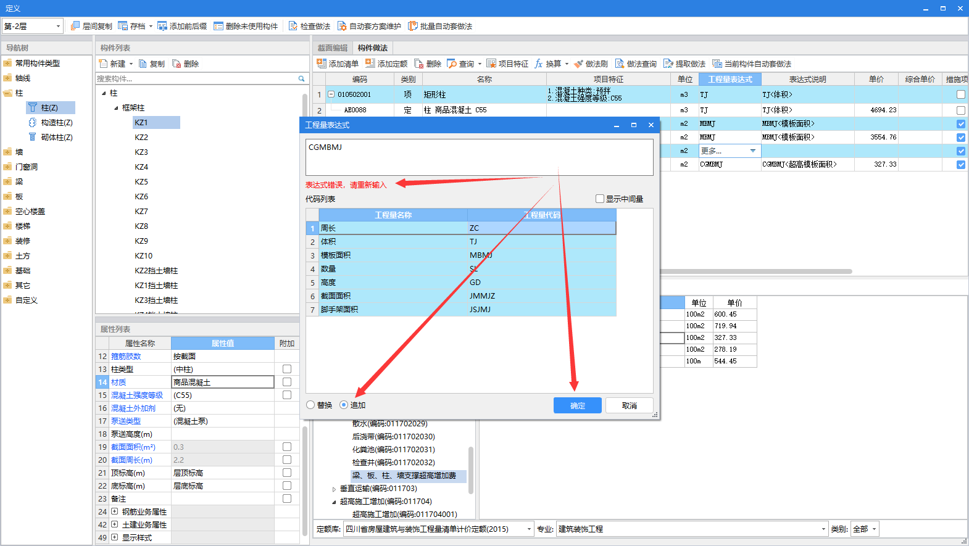Screen dimensions: 969x546
Task: Select the 替换 radio button
Action: tap(310, 405)
